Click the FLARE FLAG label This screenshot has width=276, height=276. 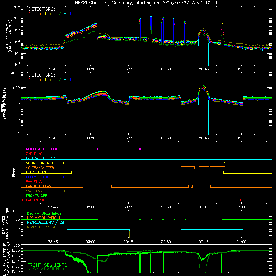pyautogui.click(x=36, y=172)
